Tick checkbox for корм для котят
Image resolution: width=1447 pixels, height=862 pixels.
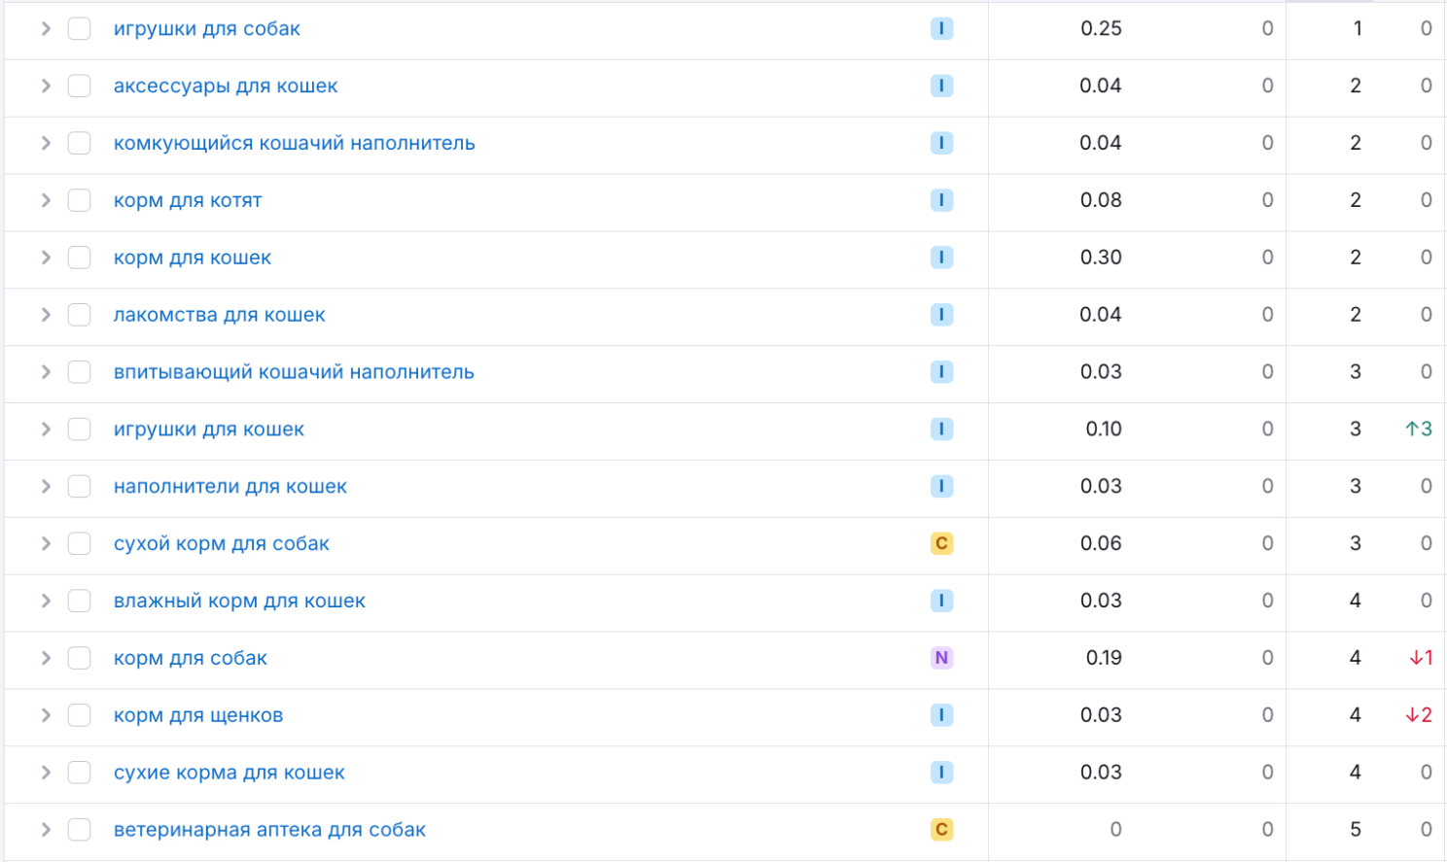80,201
